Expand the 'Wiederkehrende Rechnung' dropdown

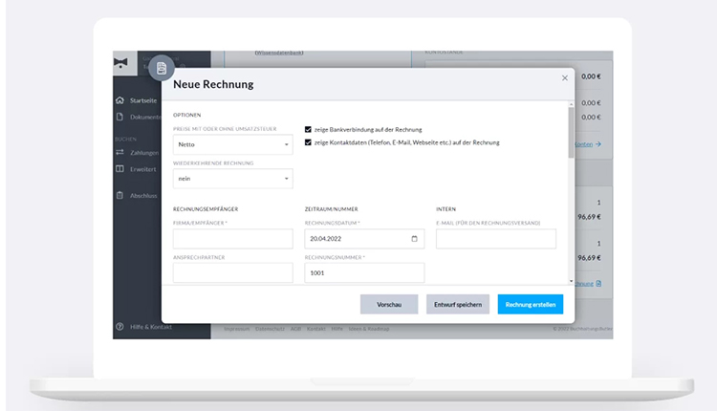(x=232, y=179)
